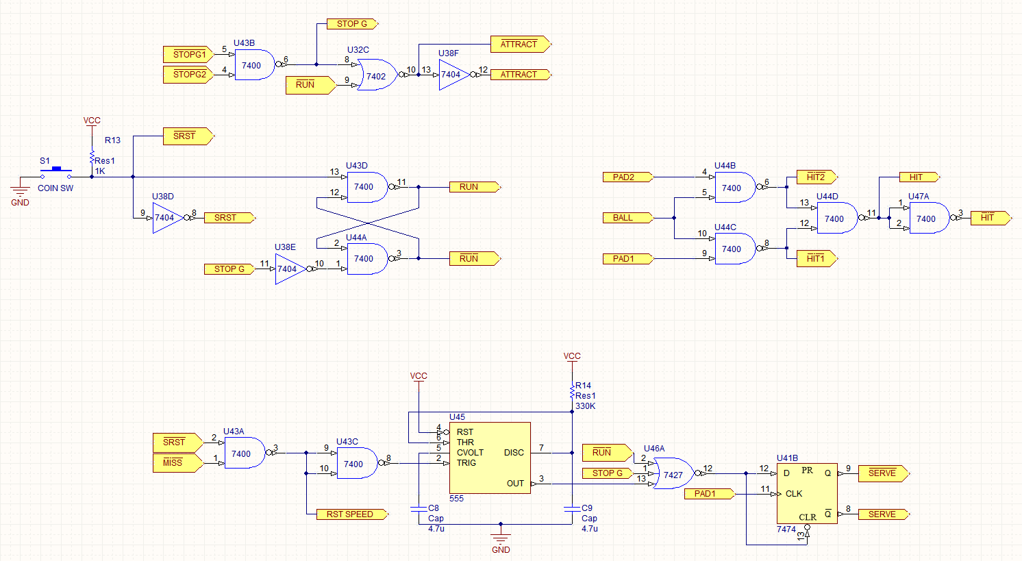Screen dimensions: 1022x561
Task: Click the PAD1 port feeding U44C
Action: [x=629, y=259]
